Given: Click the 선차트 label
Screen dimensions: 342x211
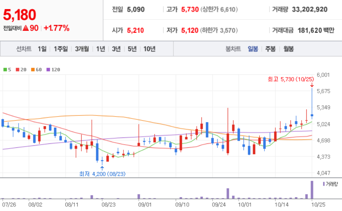Looking at the screenshot, I should (x=24, y=49).
